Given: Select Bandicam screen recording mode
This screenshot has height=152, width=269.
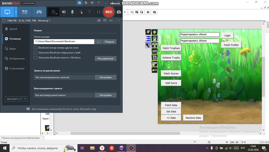Looking at the screenshot, I should [x=7, y=12].
